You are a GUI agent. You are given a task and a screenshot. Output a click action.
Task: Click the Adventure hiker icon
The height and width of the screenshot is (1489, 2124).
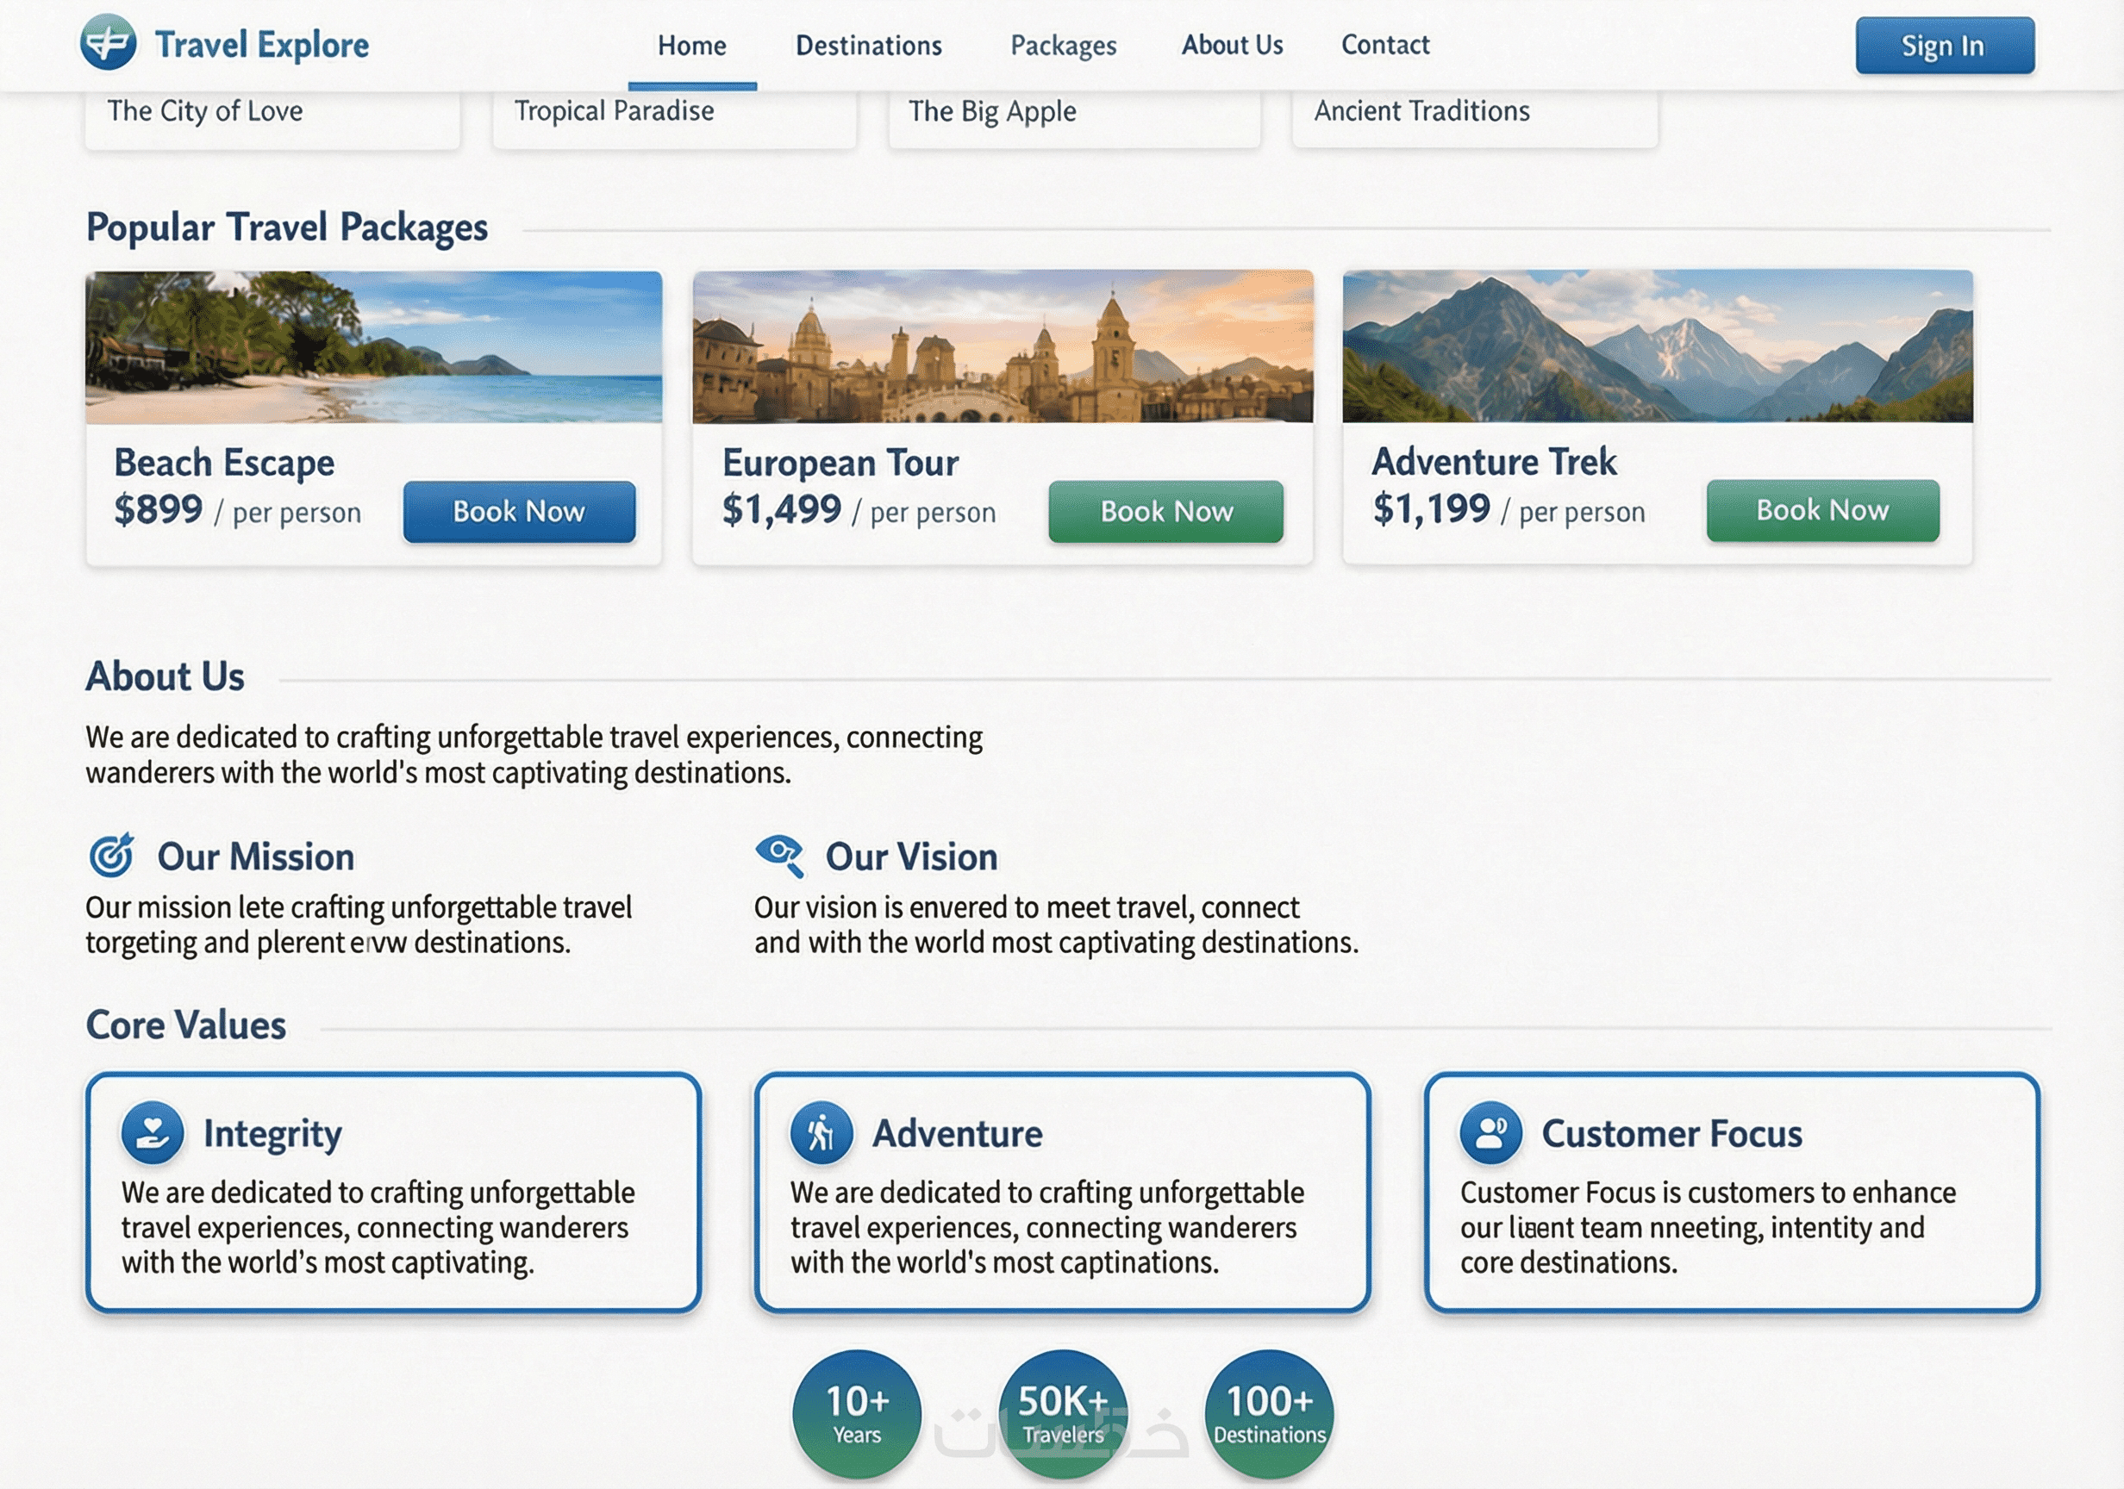(821, 1132)
